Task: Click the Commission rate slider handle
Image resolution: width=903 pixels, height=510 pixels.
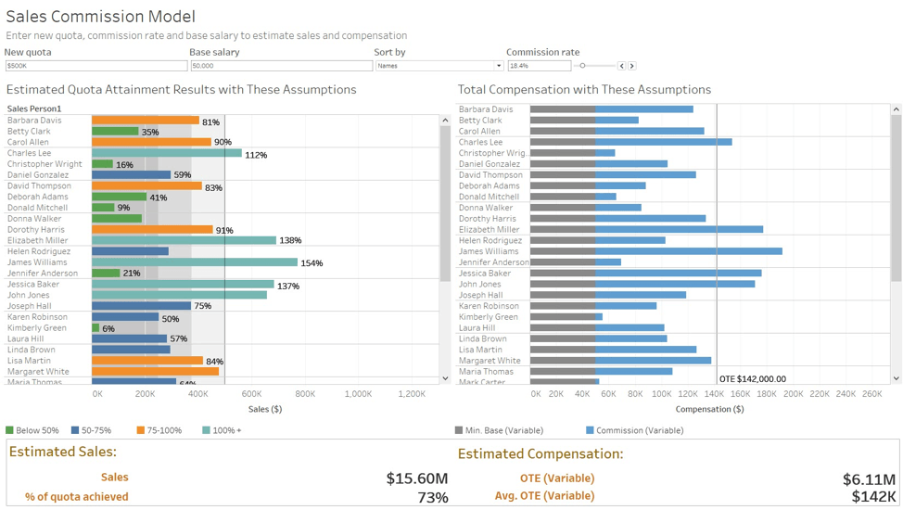Action: click(582, 66)
